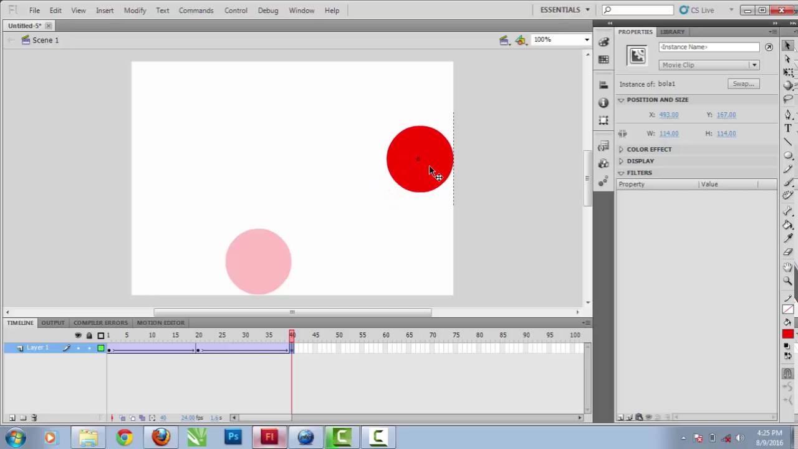Click the Edit Symbols icon above stage

(x=521, y=40)
